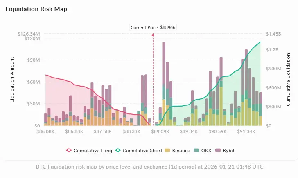Image resolution: width=298 pixels, height=178 pixels.
Task: Click the Liquidation Risk Map title
Action: pyautogui.click(x=36, y=9)
